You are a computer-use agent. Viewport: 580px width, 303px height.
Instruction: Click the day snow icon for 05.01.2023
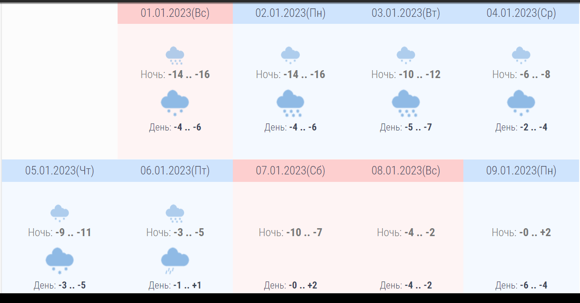[59, 261]
